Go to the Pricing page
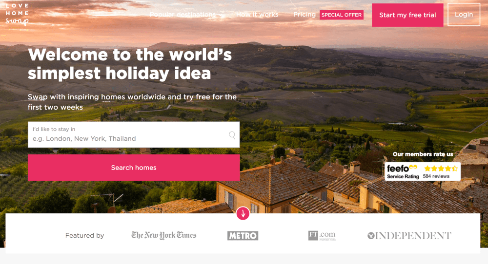Screen dimensions: 488x264 click(x=305, y=15)
